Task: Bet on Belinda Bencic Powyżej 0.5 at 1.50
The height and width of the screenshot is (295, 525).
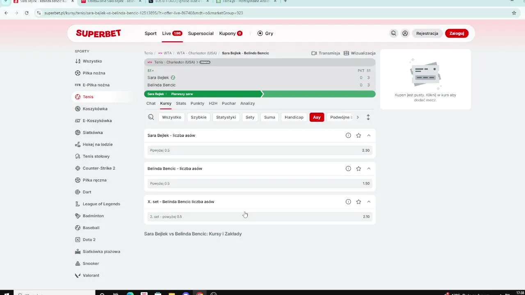Action: [260, 184]
